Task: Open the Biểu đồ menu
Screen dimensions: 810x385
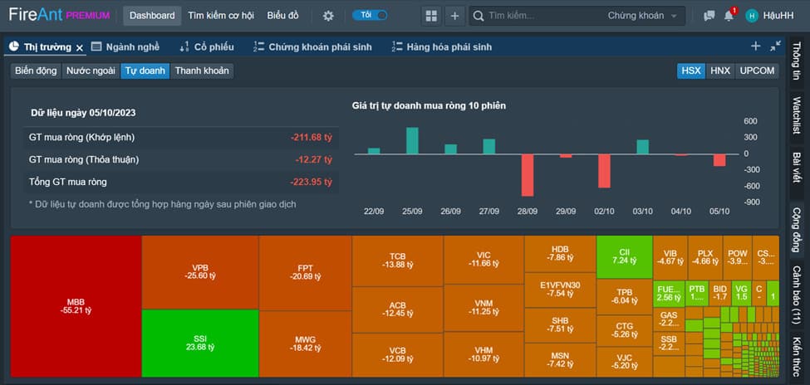Action: (x=283, y=16)
